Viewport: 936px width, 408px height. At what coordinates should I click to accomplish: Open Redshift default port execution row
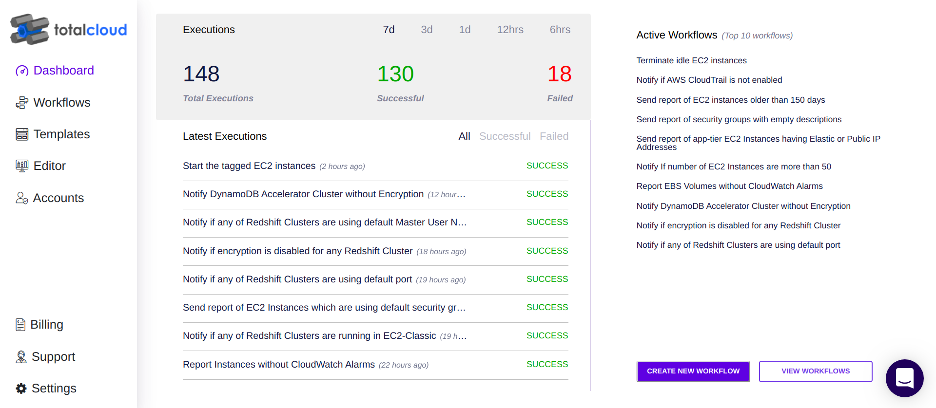click(375, 279)
